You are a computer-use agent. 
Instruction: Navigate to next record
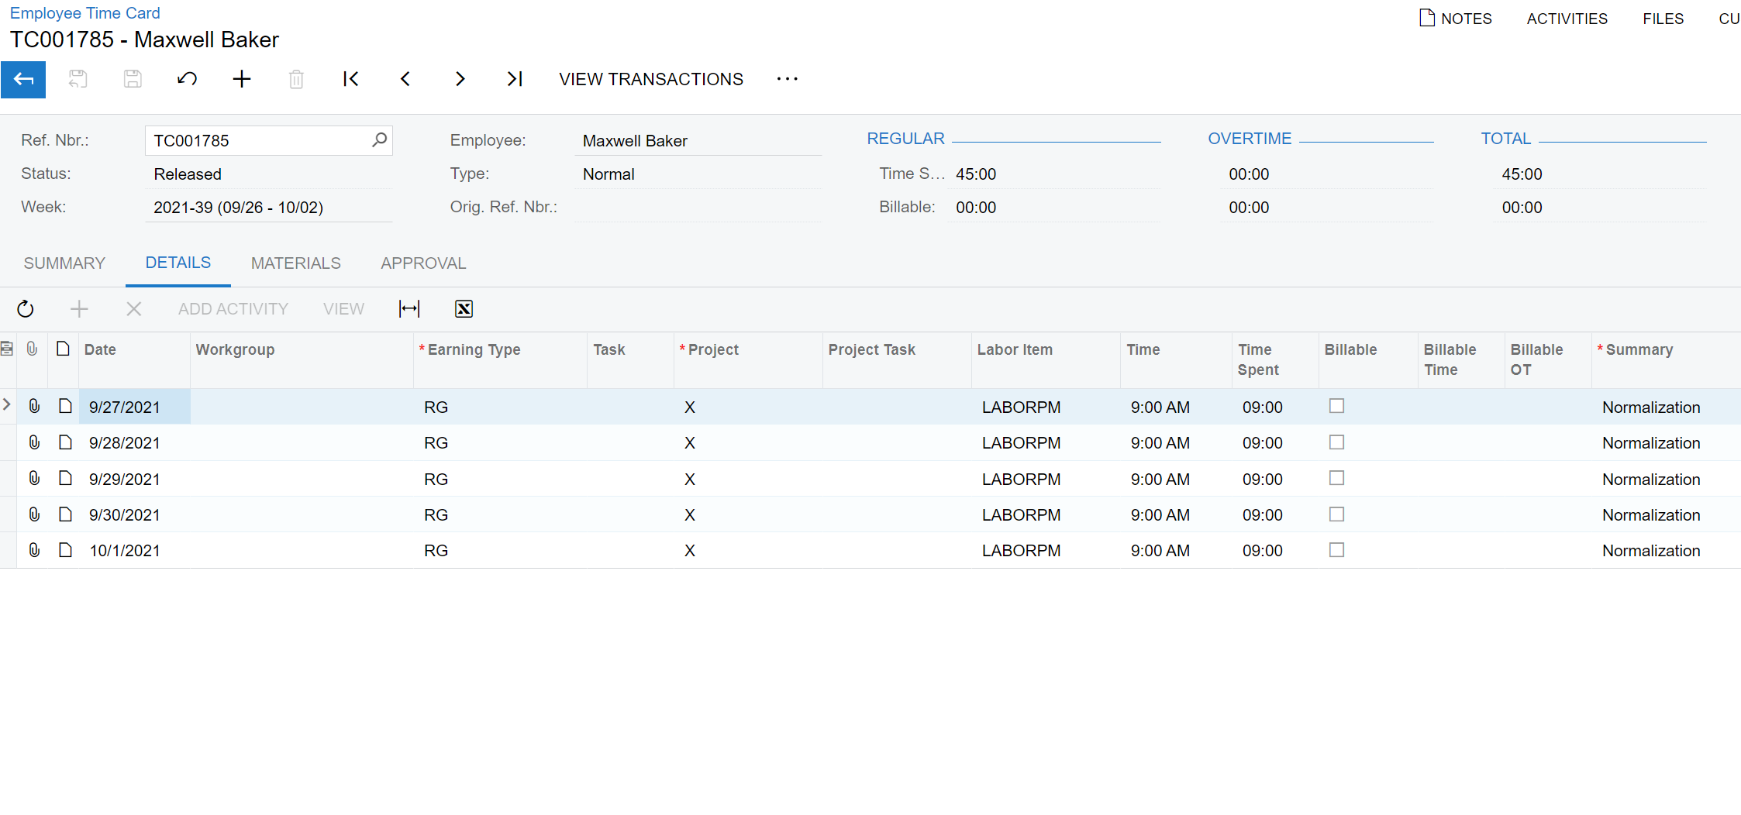tap(460, 79)
